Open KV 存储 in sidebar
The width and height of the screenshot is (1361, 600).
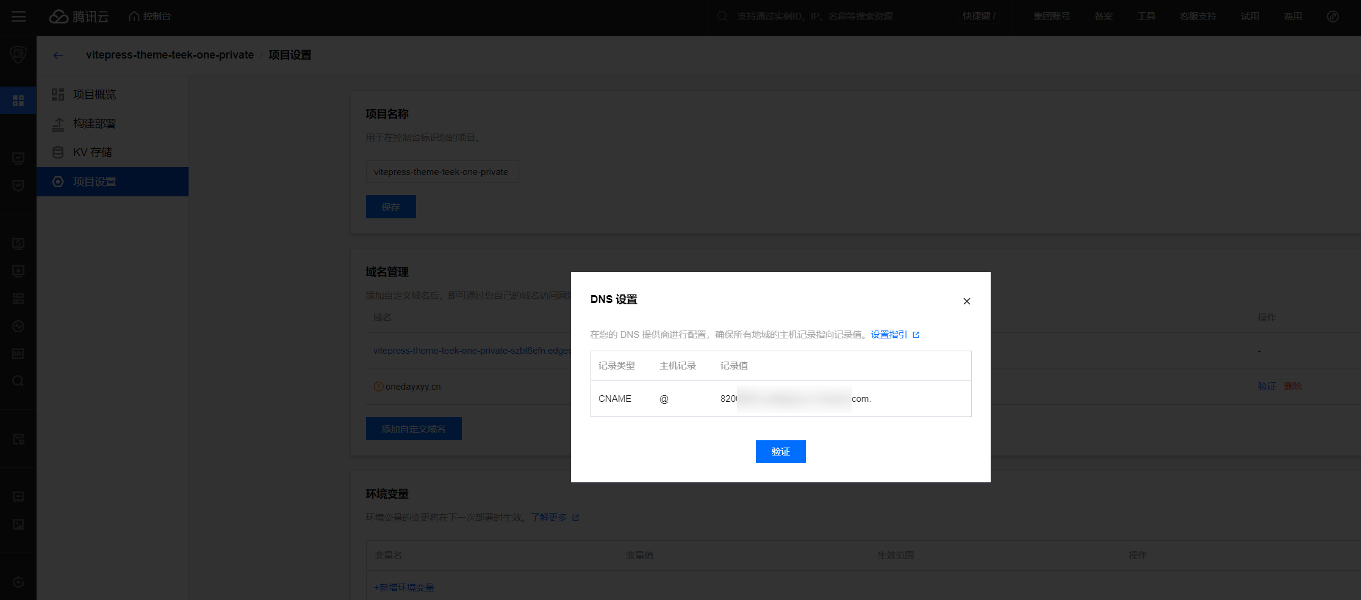click(113, 152)
